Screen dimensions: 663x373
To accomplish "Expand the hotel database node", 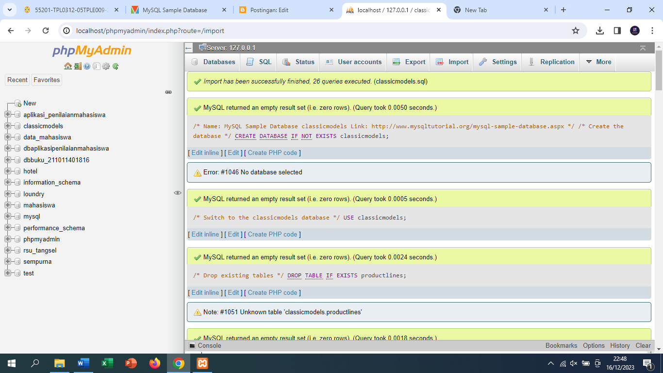I will pyautogui.click(x=8, y=171).
